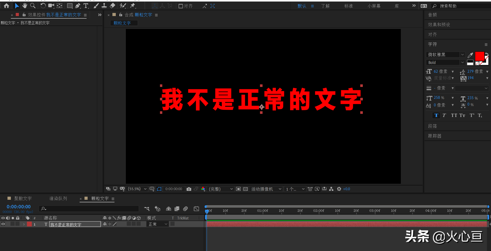Open the composition flowchart icon

pos(331,189)
